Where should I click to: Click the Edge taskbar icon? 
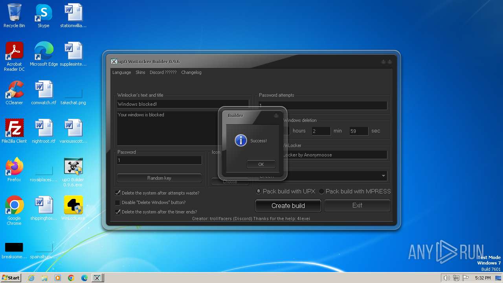[x=84, y=278]
